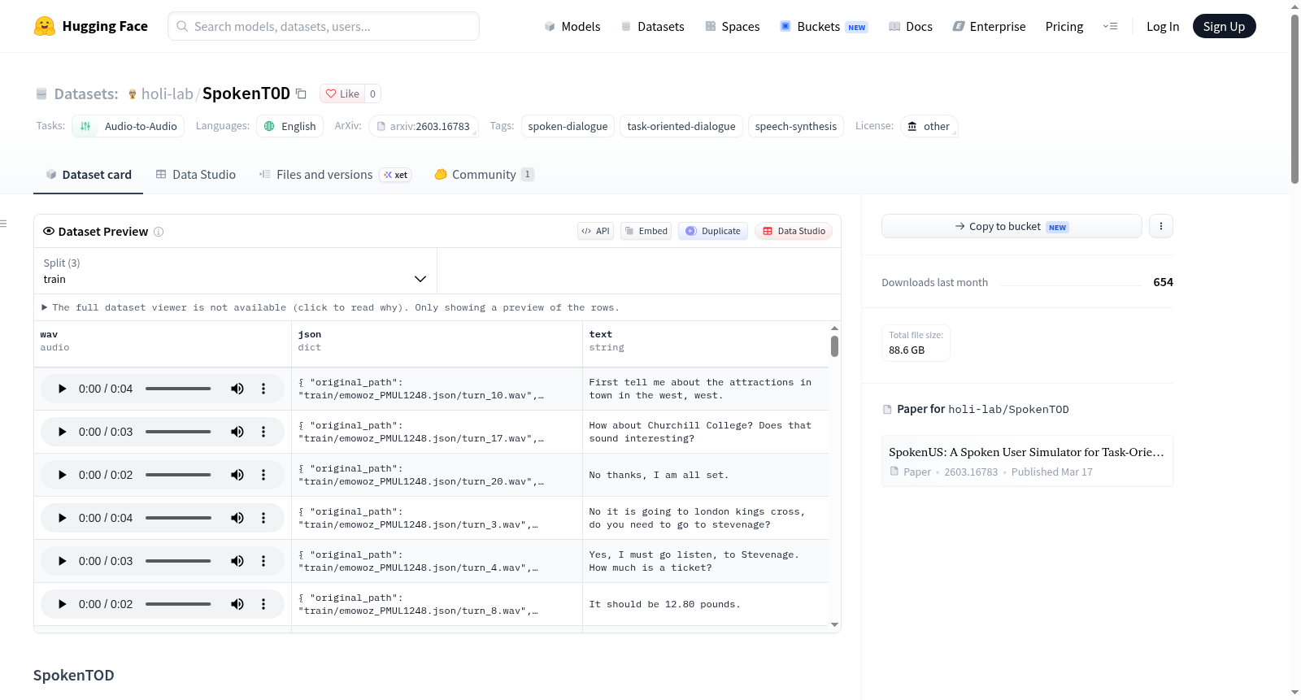
Task: Select the speech-synthesis tag
Action: (796, 126)
